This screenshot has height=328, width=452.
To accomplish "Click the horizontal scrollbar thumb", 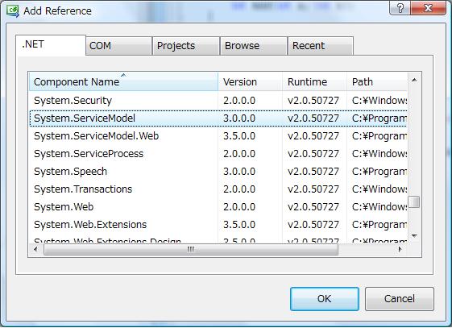I will tap(190, 249).
